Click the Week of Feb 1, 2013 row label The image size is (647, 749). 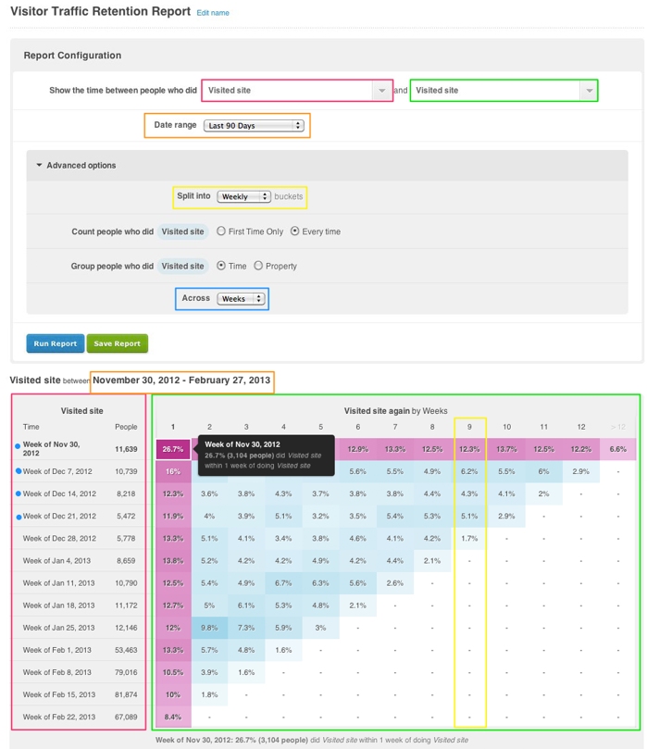click(x=57, y=650)
